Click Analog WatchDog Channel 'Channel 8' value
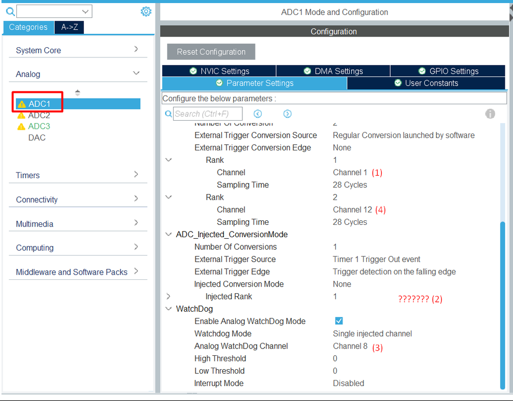513x401 pixels. coord(350,346)
